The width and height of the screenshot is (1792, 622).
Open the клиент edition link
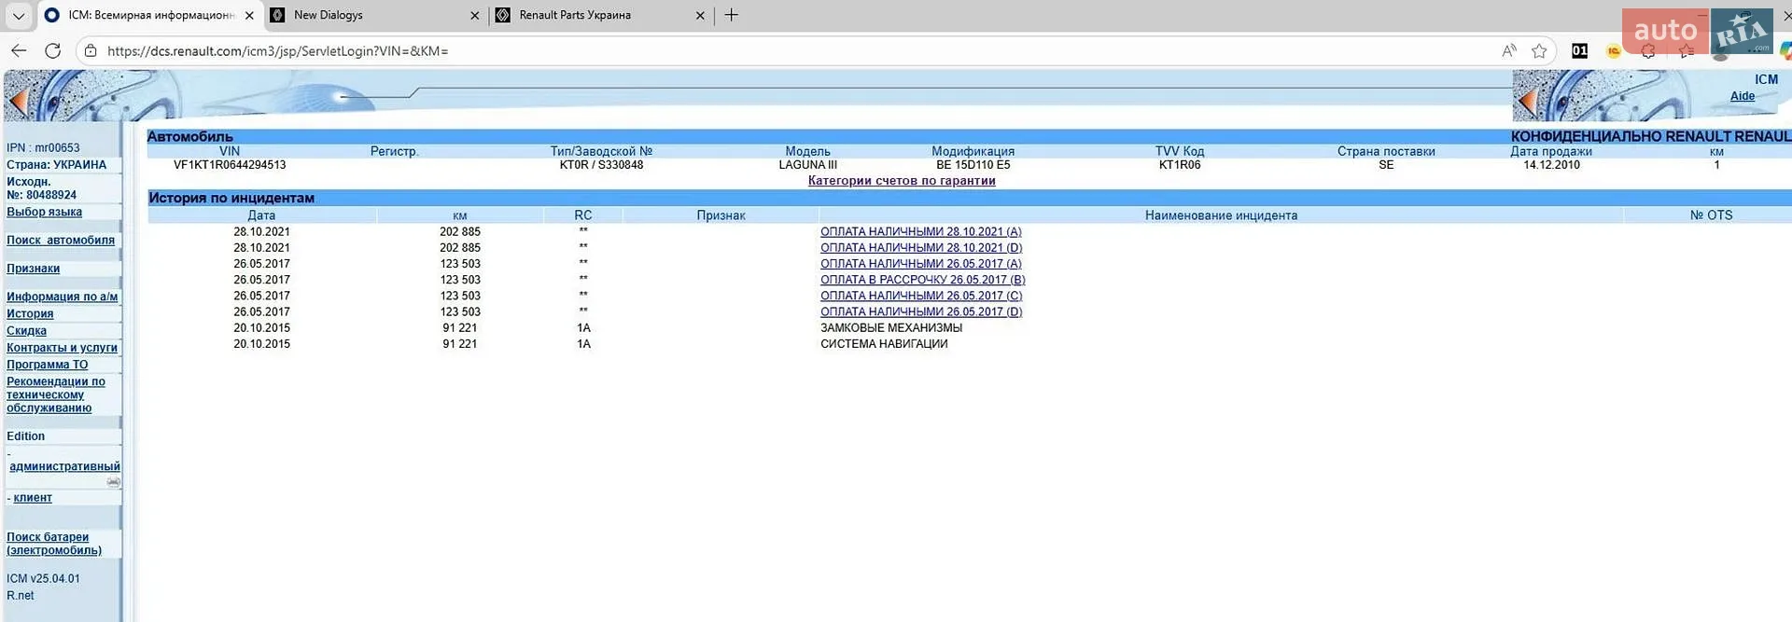pyautogui.click(x=33, y=498)
